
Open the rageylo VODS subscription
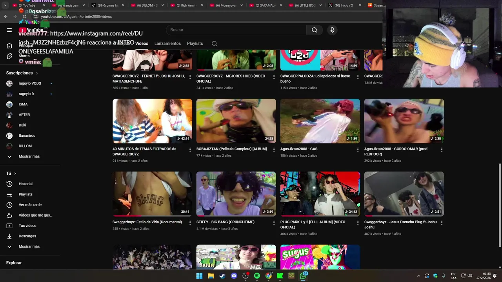coord(30,83)
